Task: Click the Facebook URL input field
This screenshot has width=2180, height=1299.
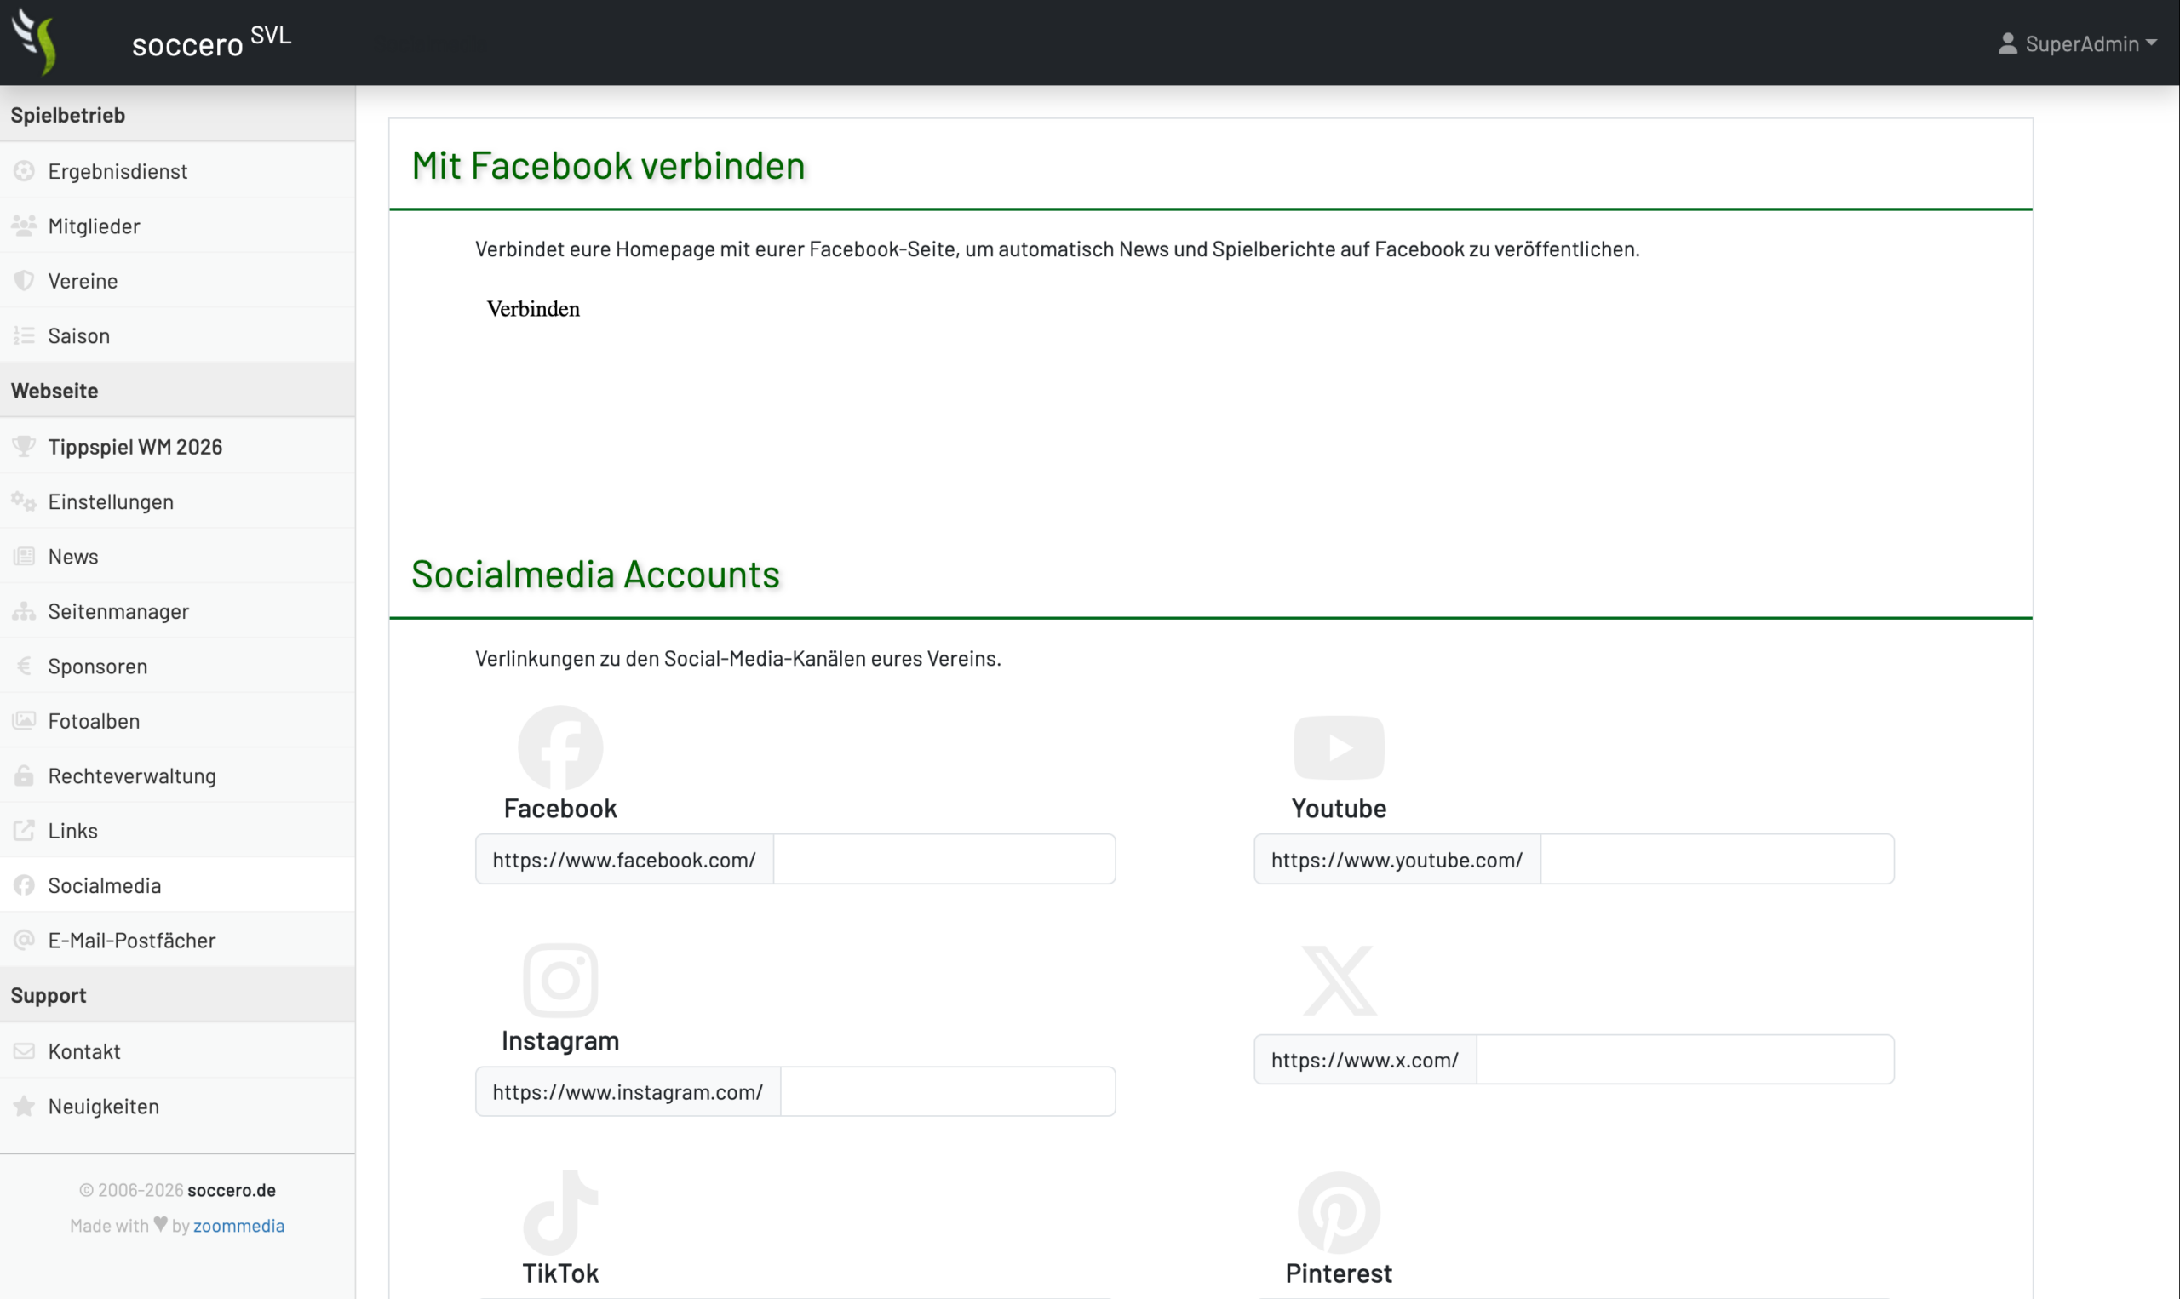Action: pyautogui.click(x=944, y=860)
